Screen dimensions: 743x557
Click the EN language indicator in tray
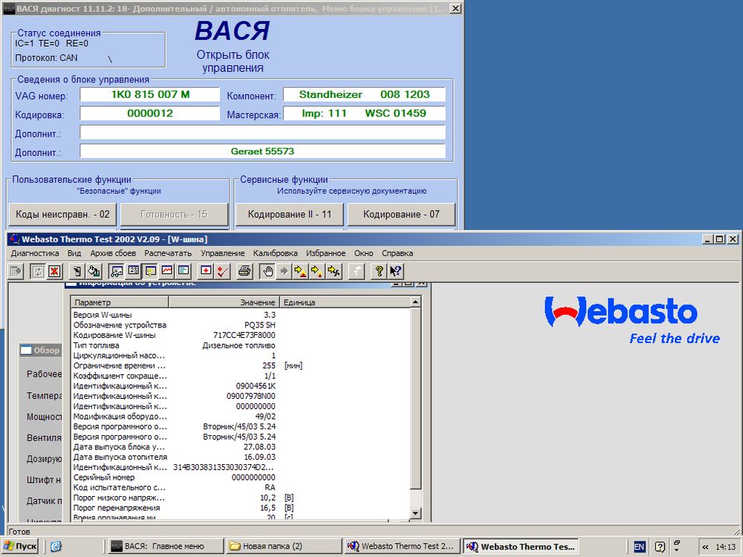point(639,547)
